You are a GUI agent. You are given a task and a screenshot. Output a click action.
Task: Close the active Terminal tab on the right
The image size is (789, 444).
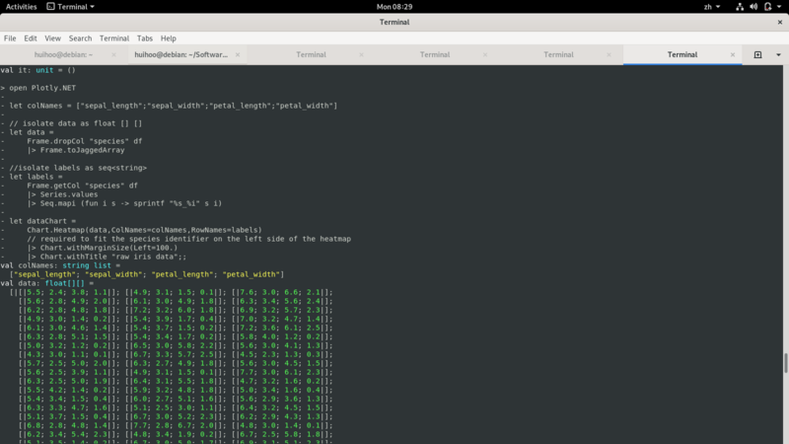pyautogui.click(x=731, y=55)
